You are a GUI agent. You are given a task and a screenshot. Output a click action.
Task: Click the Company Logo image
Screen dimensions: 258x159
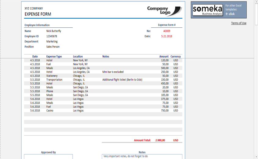coord(164,11)
